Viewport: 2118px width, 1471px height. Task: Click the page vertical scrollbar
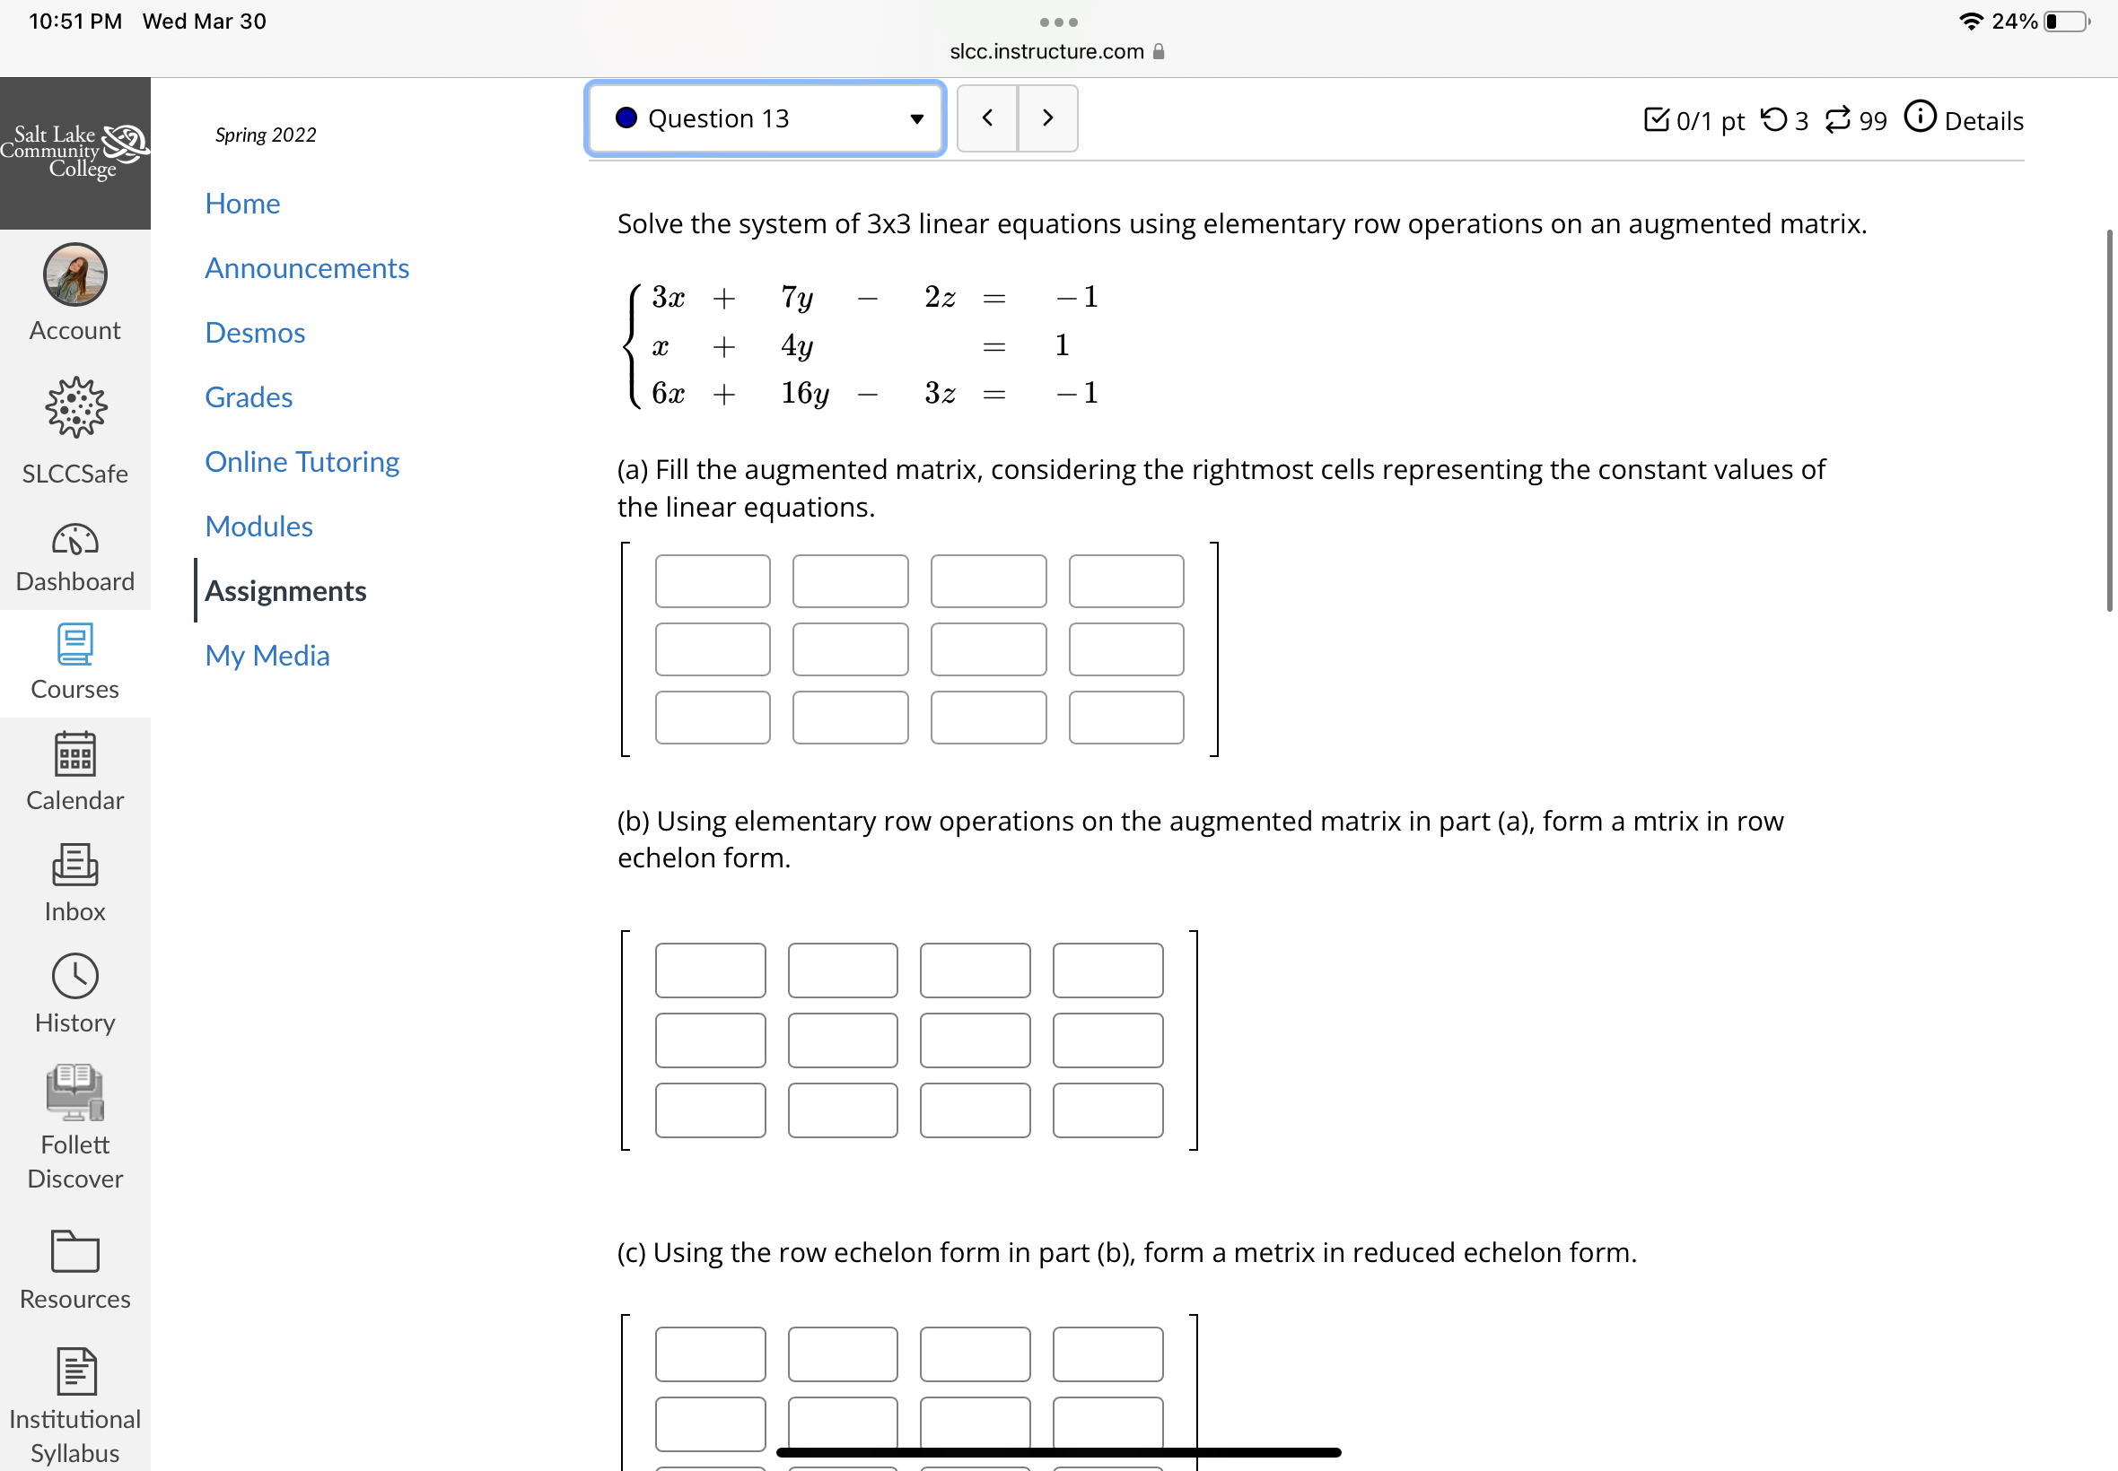(2109, 420)
